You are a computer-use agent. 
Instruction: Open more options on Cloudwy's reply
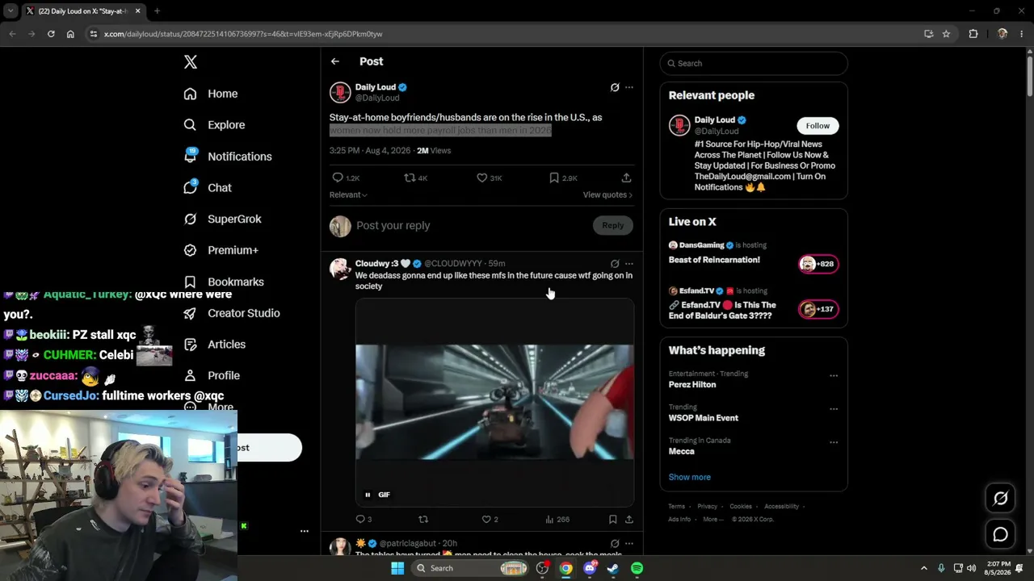[629, 263]
